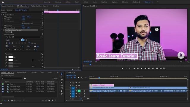Open the Metadata panel tab
190x107 pixels.
(x=56, y=6)
